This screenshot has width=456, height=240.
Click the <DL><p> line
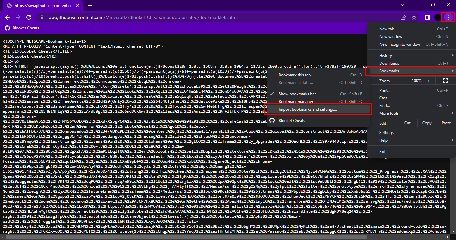point(11,61)
